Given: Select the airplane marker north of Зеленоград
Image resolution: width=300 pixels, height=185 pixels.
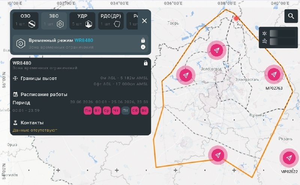Looking at the screenshot, I should click(217, 50).
